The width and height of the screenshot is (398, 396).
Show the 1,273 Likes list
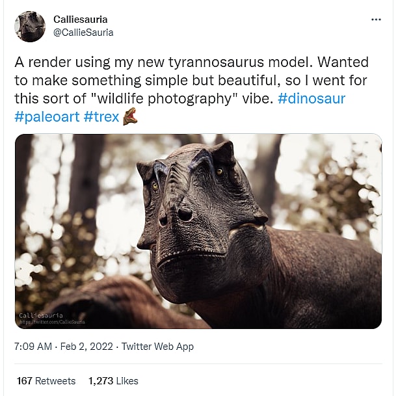113,381
